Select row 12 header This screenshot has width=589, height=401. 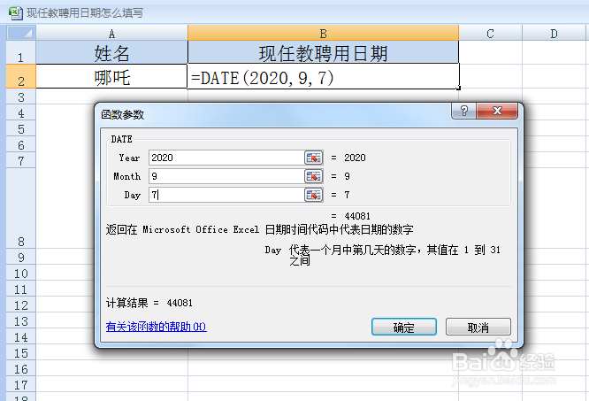(x=21, y=305)
